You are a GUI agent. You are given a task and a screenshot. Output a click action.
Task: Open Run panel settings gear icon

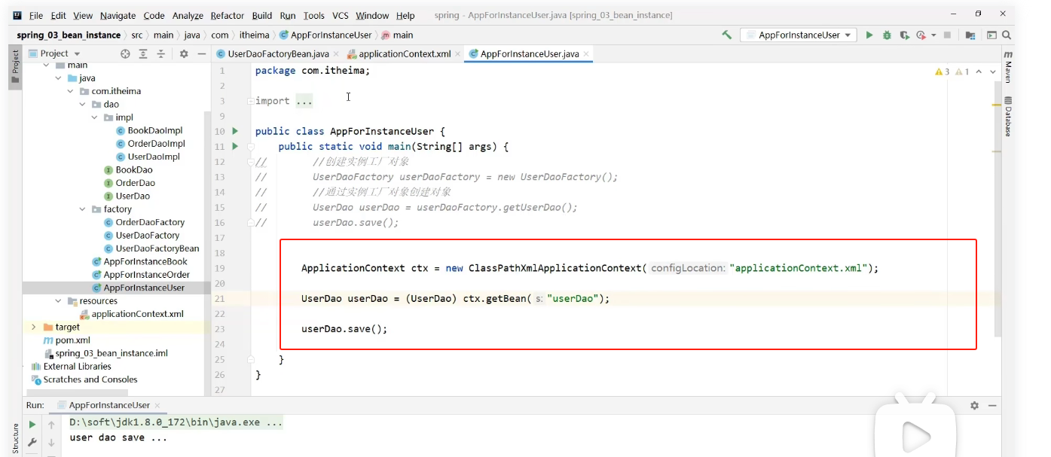click(974, 405)
